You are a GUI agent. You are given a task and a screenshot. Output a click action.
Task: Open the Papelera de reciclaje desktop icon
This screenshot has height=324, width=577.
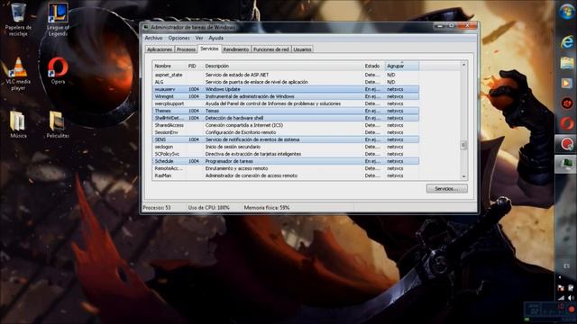point(18,19)
